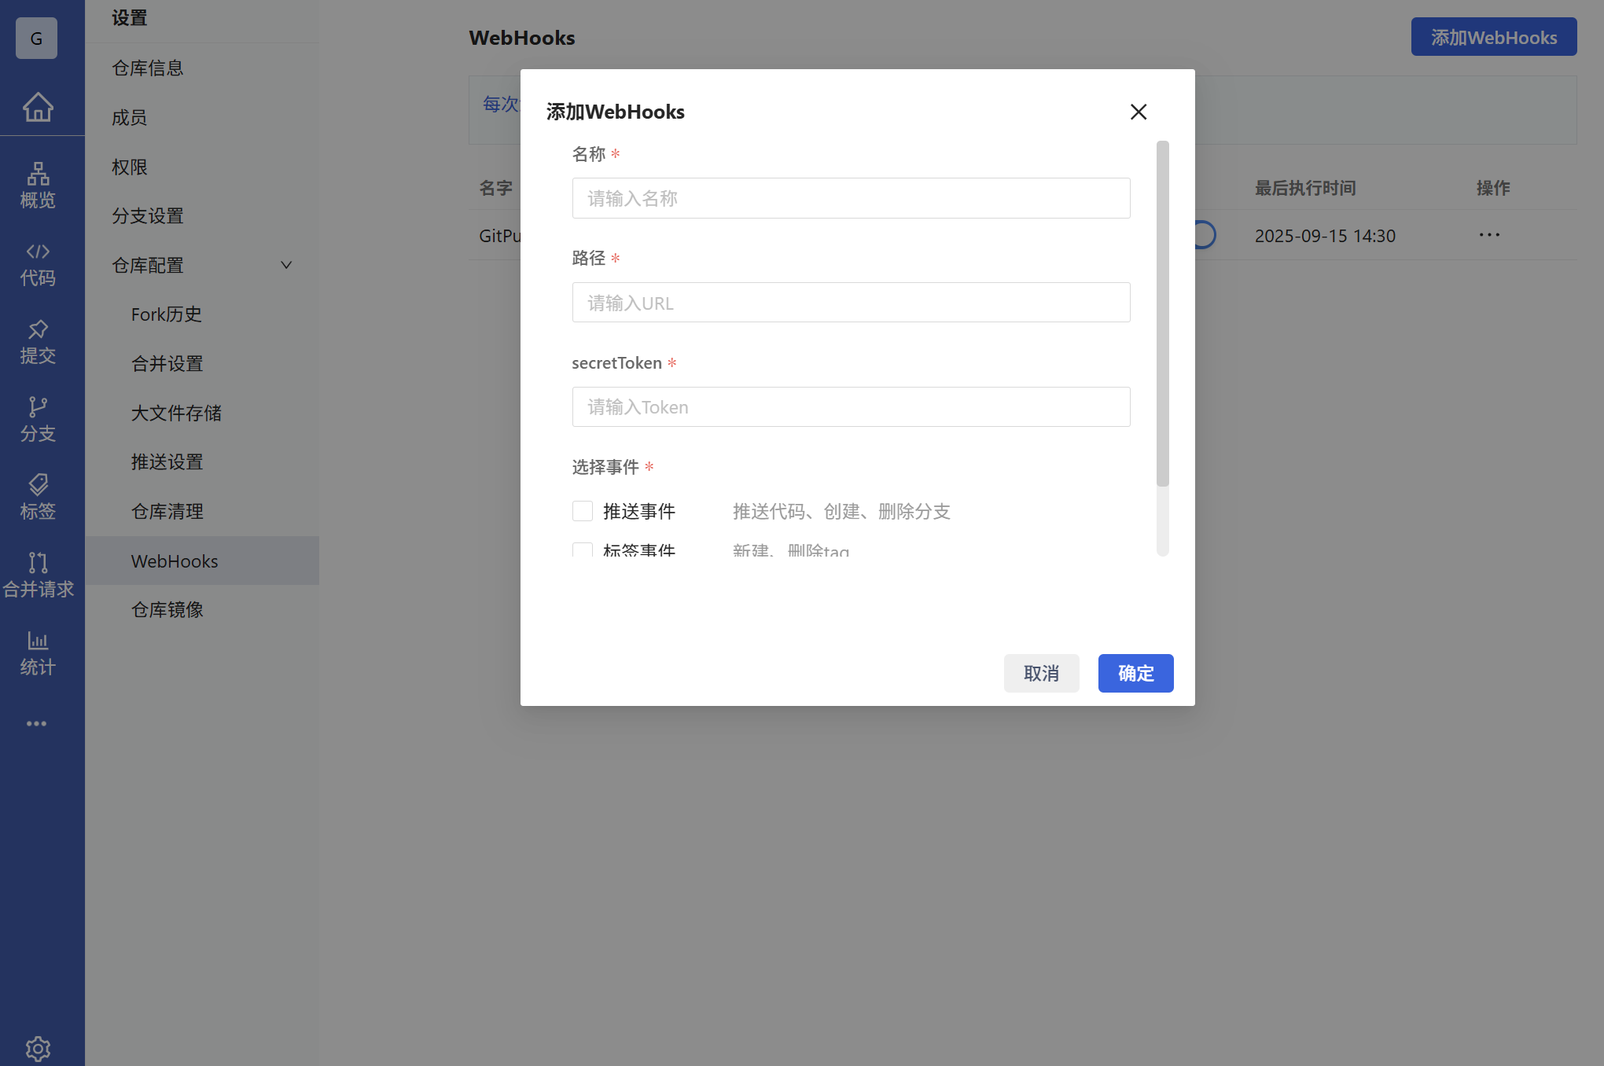
Task: Collapse the 仓库配置 chevron
Action: pos(286,265)
